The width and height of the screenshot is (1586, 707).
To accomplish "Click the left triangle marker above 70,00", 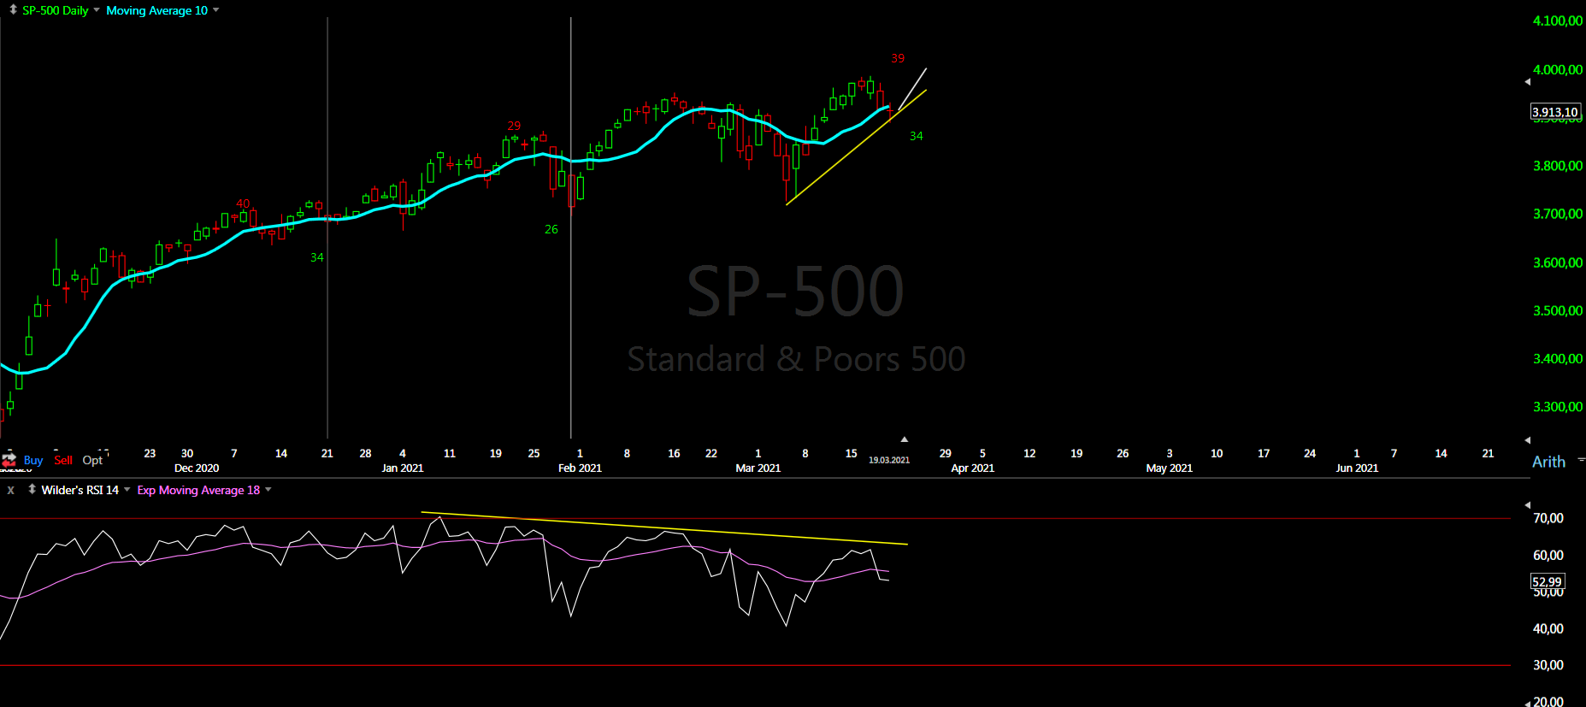I will click(x=1528, y=505).
